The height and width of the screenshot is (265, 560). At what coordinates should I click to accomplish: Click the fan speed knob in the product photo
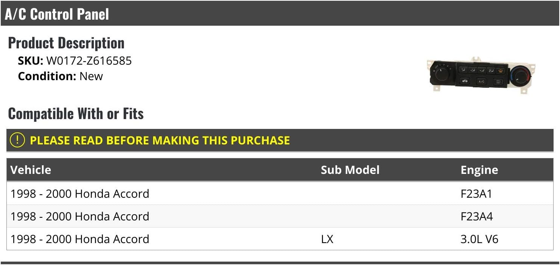tap(441, 74)
